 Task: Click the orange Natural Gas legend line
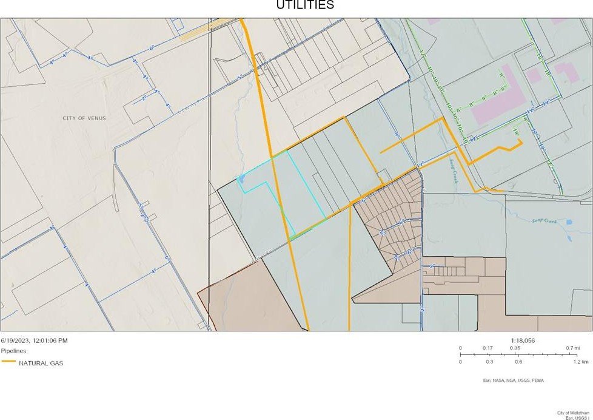[8, 363]
